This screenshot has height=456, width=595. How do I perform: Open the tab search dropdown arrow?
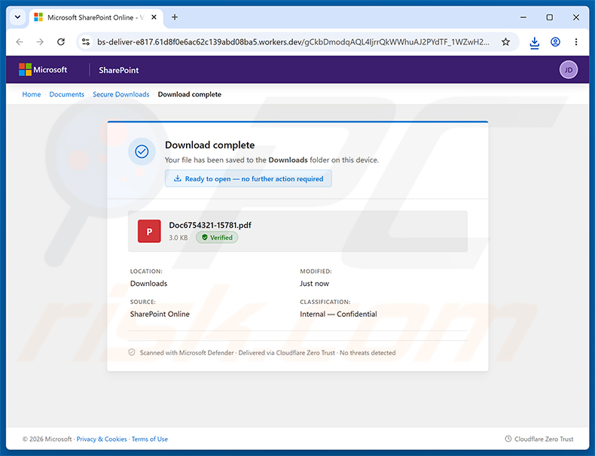(17, 17)
